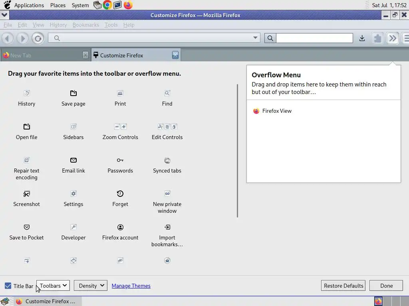Select the Settings gear icon
The width and height of the screenshot is (409, 306).
(73, 194)
